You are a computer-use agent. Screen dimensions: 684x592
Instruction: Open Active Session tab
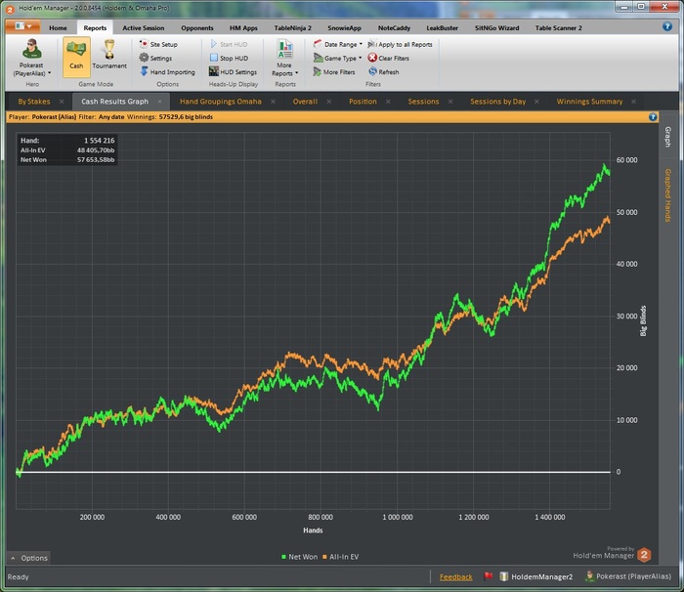coord(143,28)
